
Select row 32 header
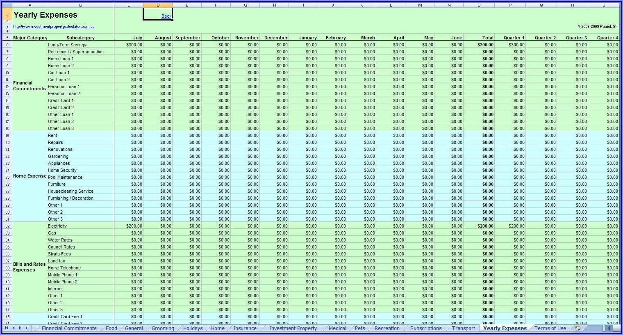(7, 226)
